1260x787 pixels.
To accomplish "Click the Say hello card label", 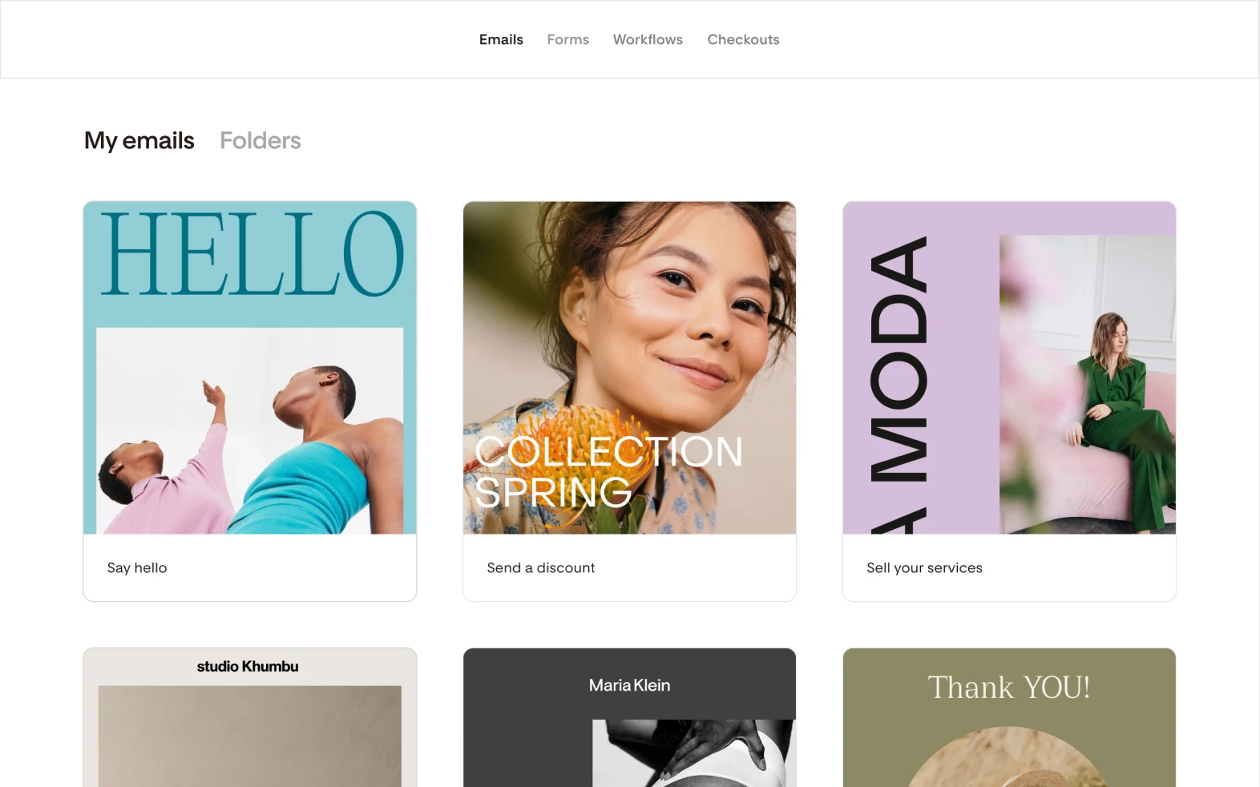I will [137, 567].
